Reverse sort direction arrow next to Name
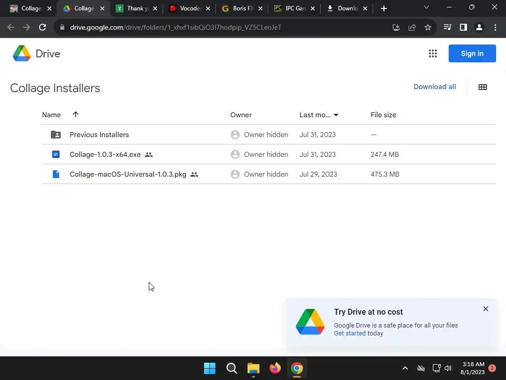Screen dimensions: 506x380 [x=76, y=114]
